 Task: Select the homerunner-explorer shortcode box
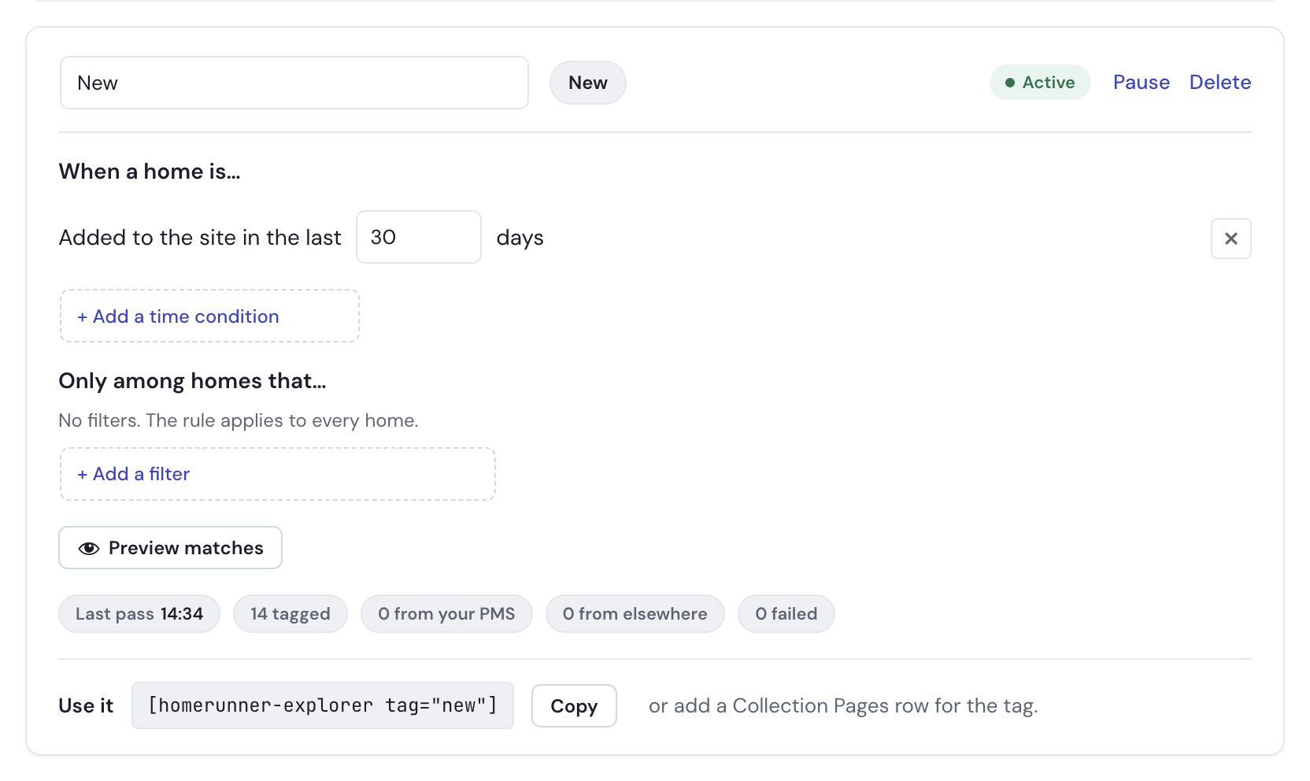(323, 705)
